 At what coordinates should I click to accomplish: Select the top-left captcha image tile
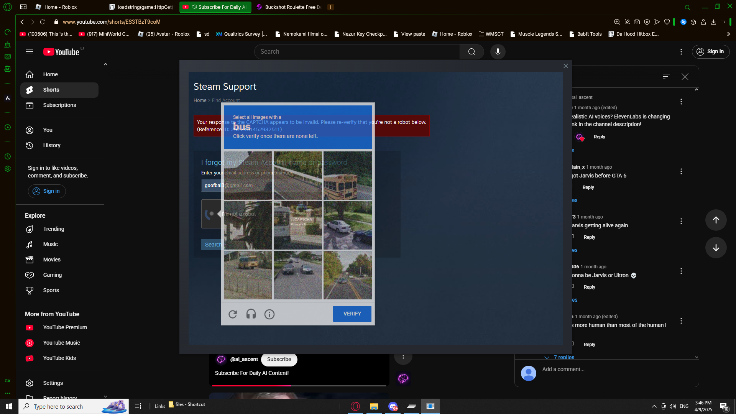[248, 176]
